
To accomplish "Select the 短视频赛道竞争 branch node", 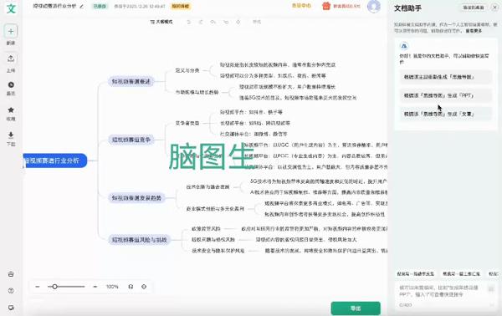I will tap(131, 140).
